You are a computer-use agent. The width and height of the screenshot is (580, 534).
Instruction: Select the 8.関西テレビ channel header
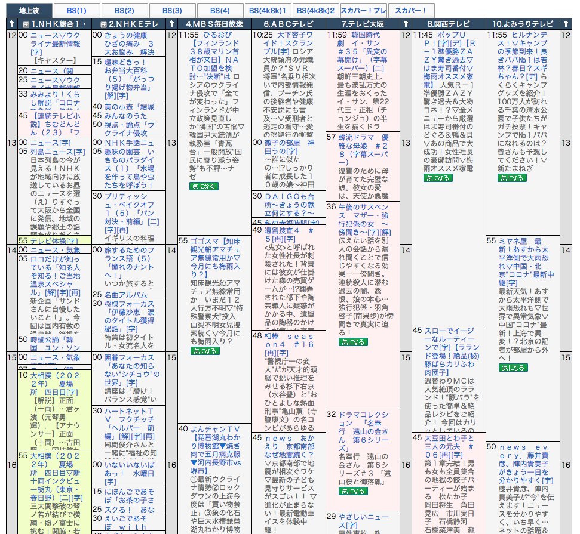click(449, 24)
